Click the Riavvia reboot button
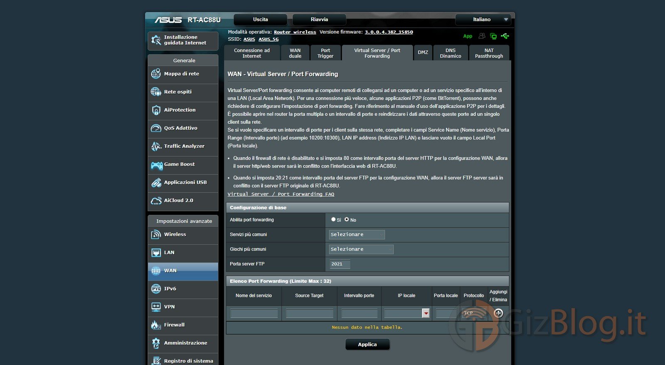Viewport: 665px width, 365px height. (x=319, y=19)
